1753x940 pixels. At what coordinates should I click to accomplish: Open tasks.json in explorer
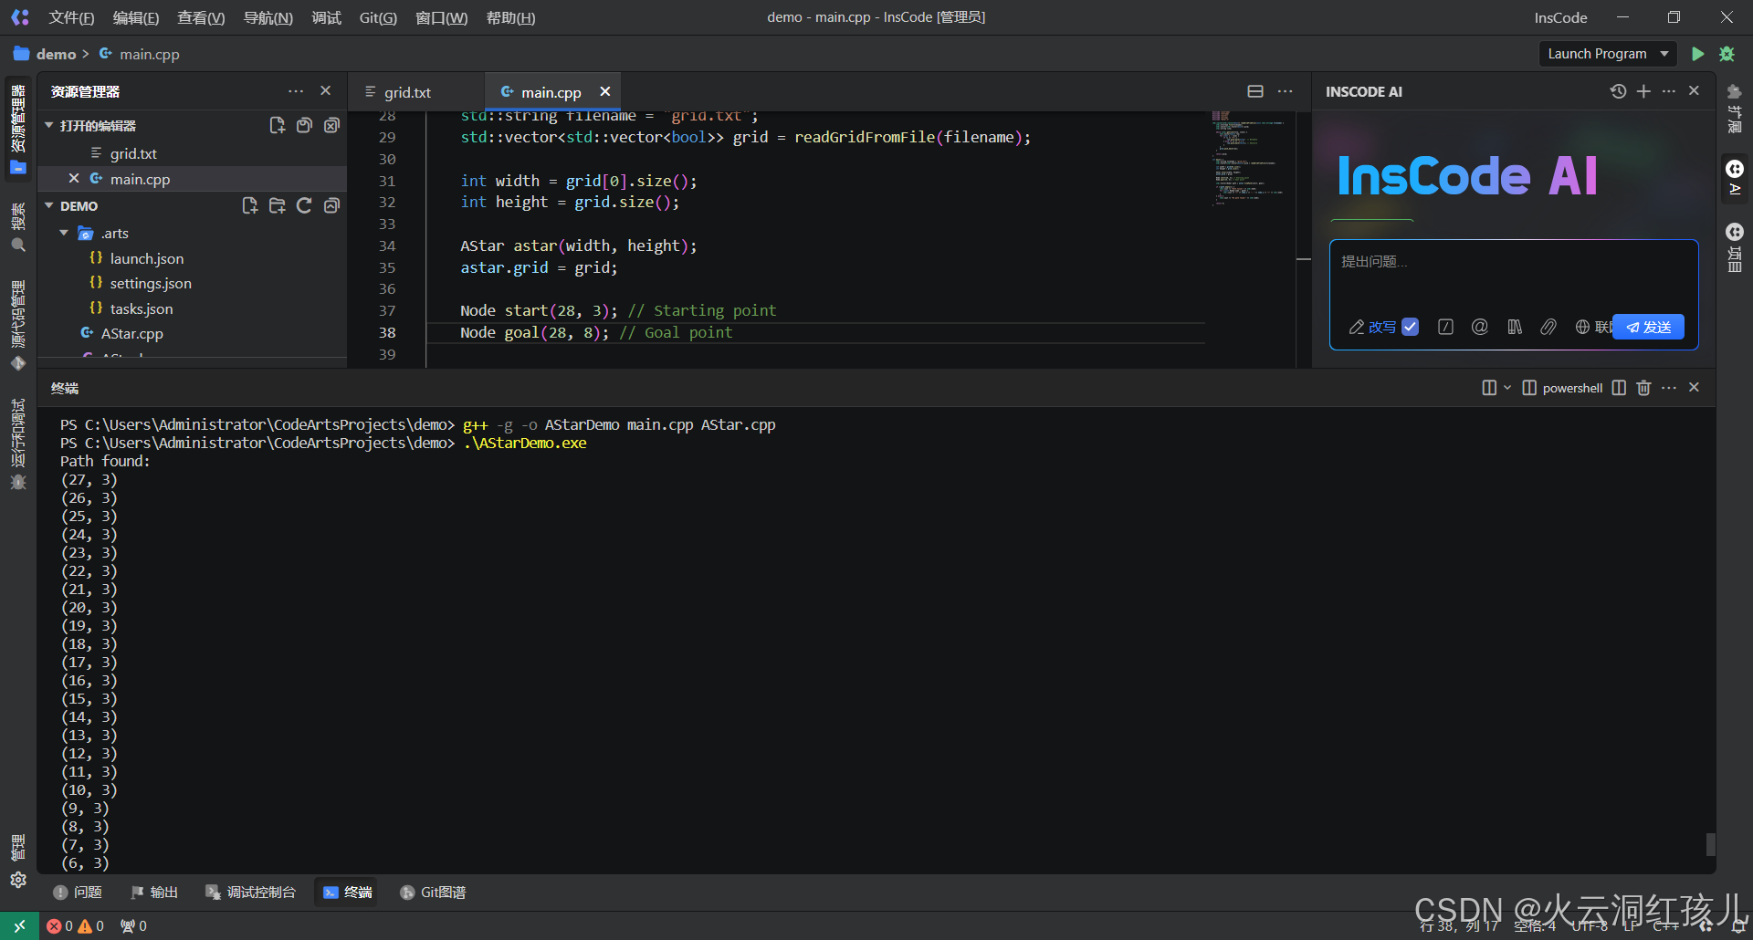(x=142, y=308)
